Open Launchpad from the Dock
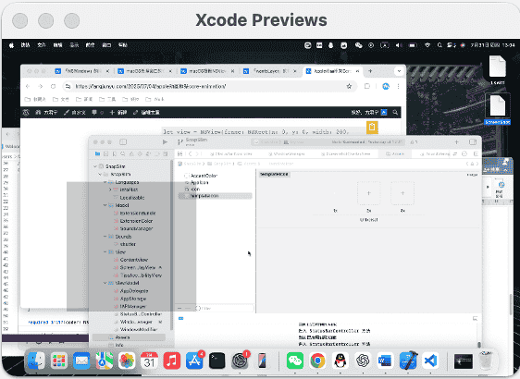Screen dimensions: 520x379 point(59,361)
